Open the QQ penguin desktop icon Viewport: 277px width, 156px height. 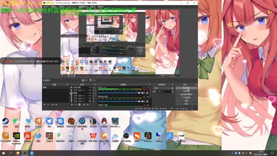click(104, 122)
